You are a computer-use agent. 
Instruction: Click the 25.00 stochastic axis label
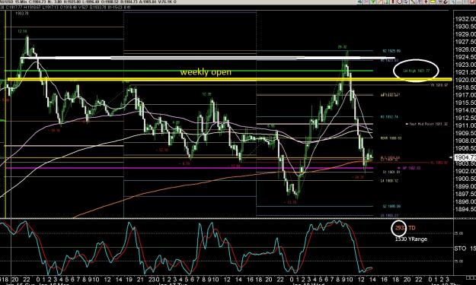point(458,233)
